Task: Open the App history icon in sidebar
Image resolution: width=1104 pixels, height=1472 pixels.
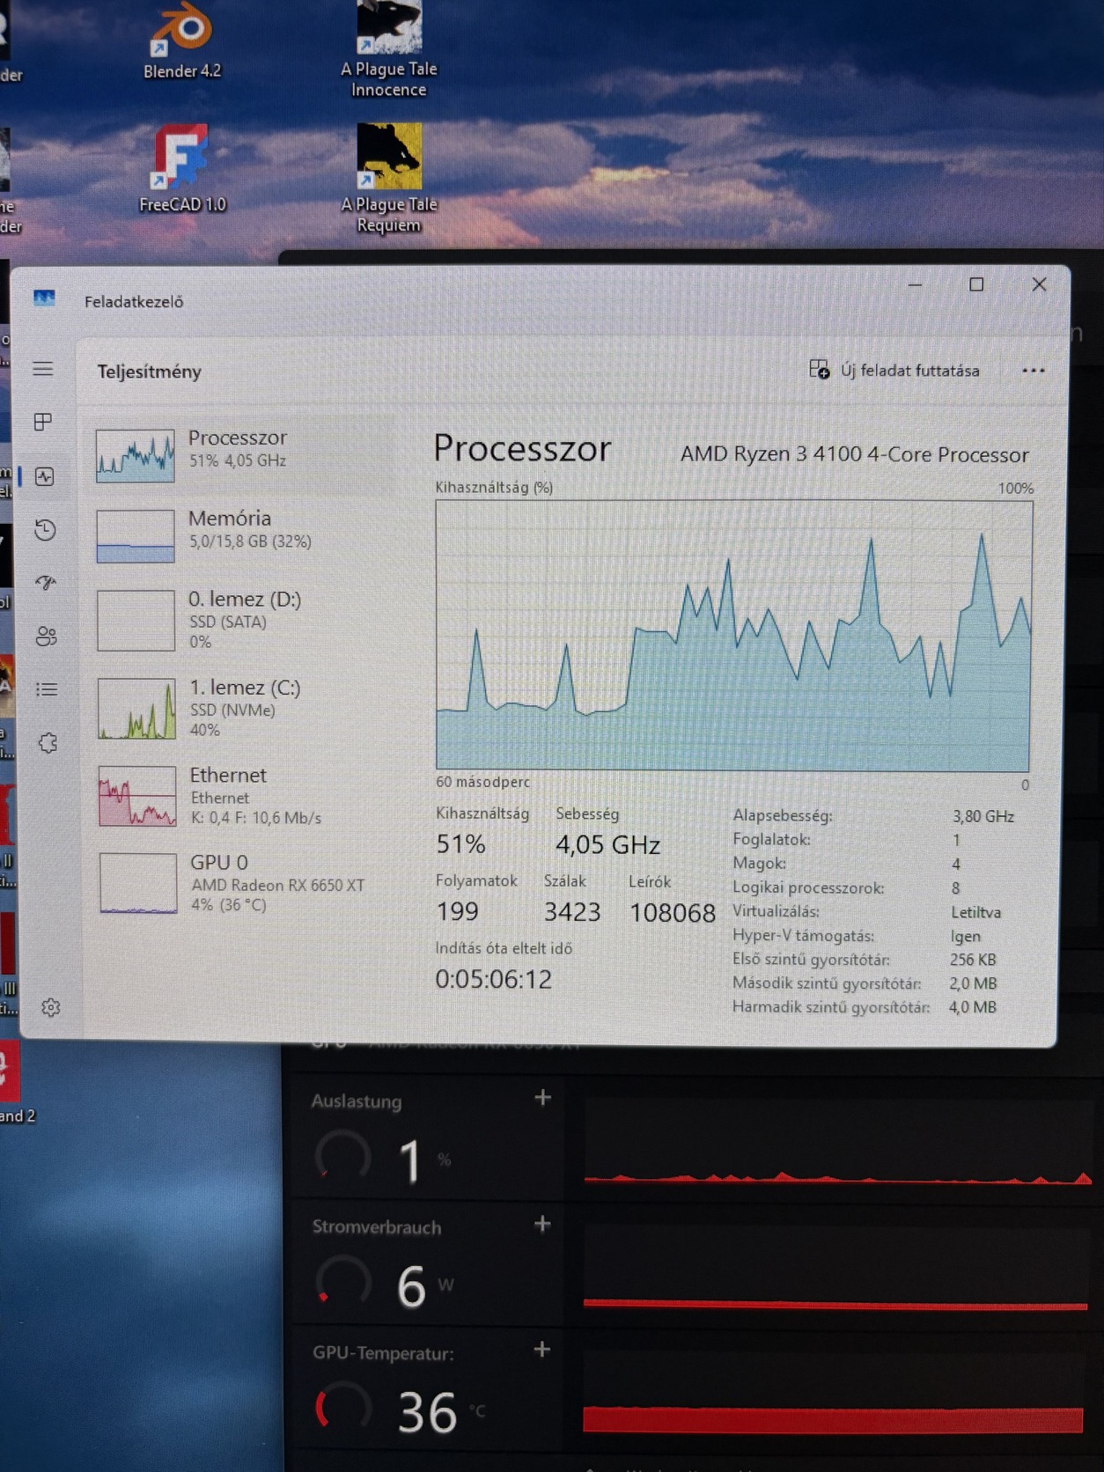Action: 45,530
